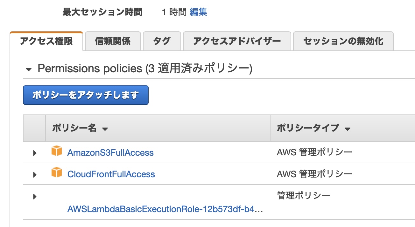Open the AWSLambdaBasicExecutionRole-12b573df policy link

point(165,209)
